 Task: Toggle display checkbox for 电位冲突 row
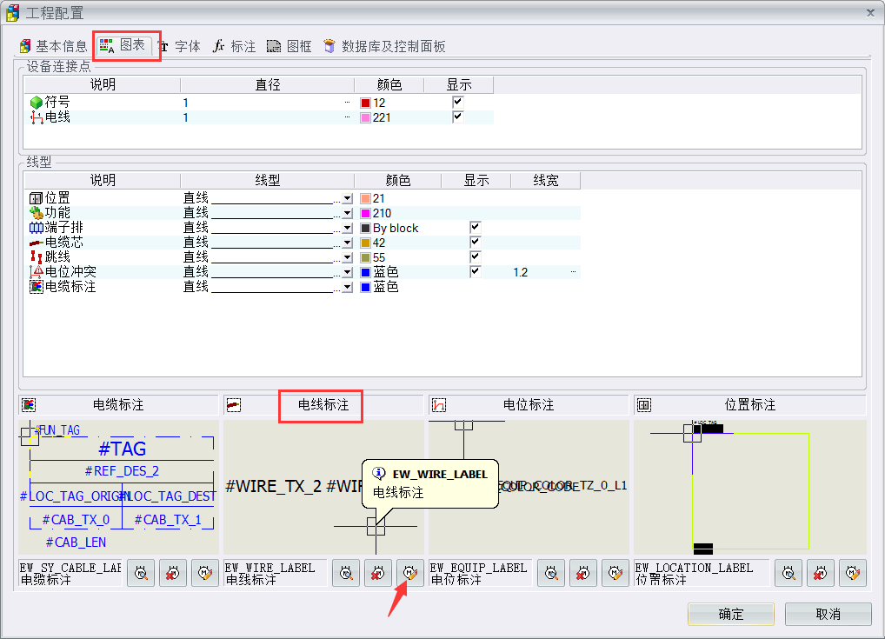click(x=476, y=272)
